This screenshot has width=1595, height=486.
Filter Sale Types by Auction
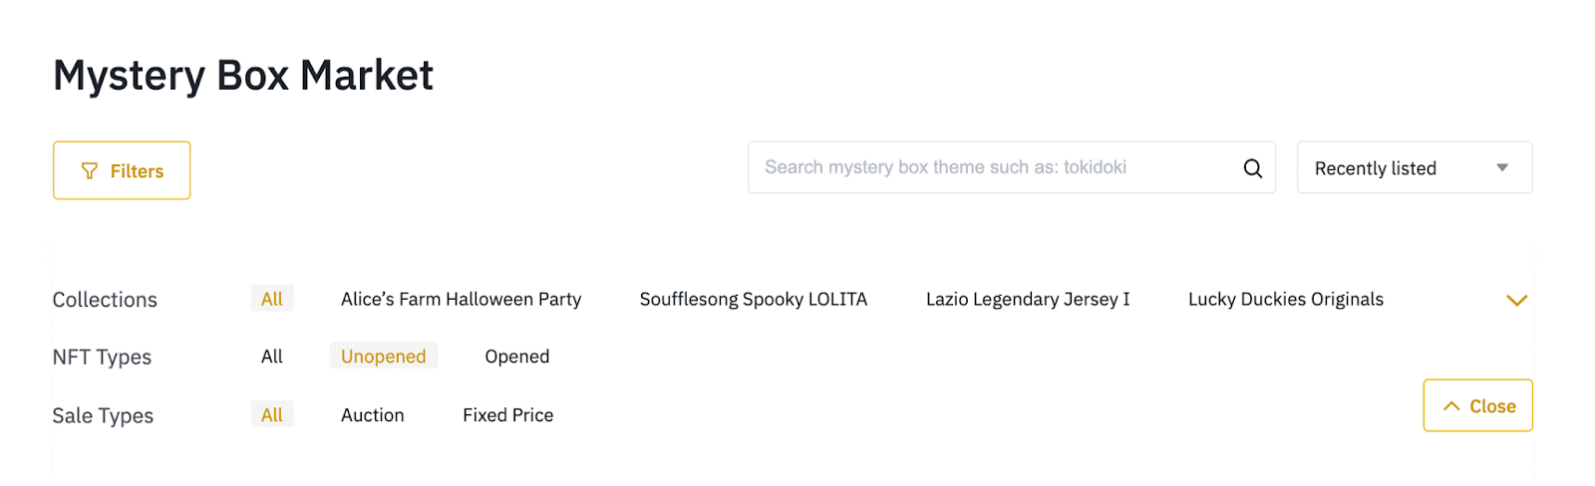[x=372, y=415]
